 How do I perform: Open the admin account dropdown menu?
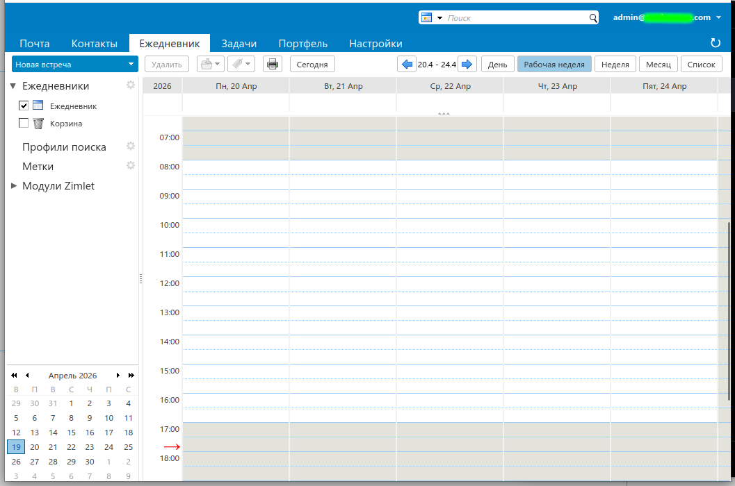[x=718, y=17]
